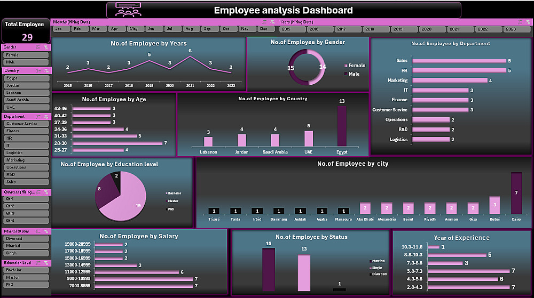Filter hiring year to 2023
This screenshot has width=534, height=298.
(x=516, y=29)
